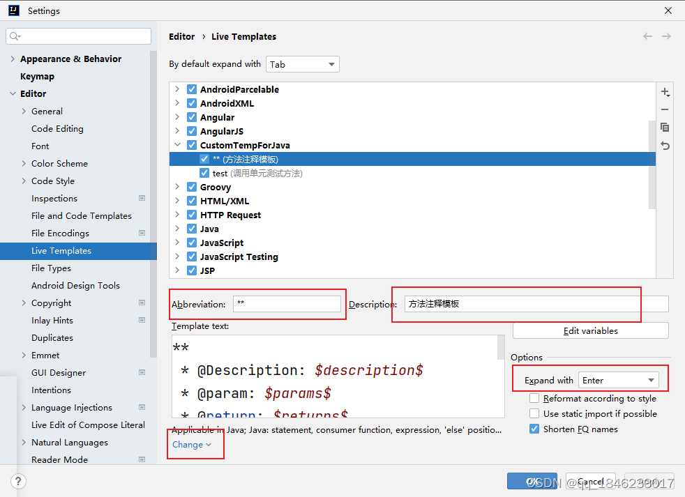Select the JavaScript template group row

[412, 243]
